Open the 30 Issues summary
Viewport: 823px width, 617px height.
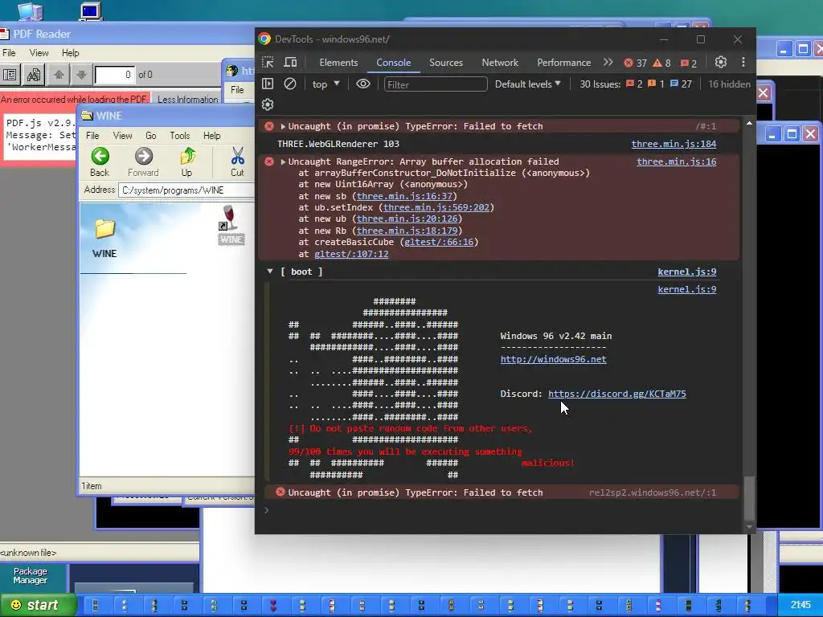636,84
